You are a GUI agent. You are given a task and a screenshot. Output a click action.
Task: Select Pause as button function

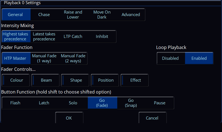(x=159, y=103)
